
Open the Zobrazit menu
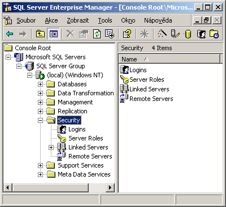[78, 20]
